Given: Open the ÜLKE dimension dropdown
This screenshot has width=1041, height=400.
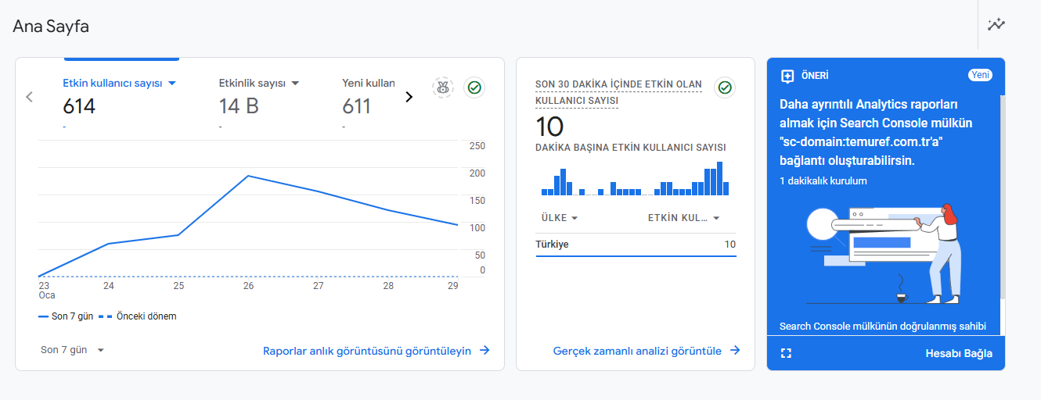Looking at the screenshot, I should pyautogui.click(x=560, y=218).
